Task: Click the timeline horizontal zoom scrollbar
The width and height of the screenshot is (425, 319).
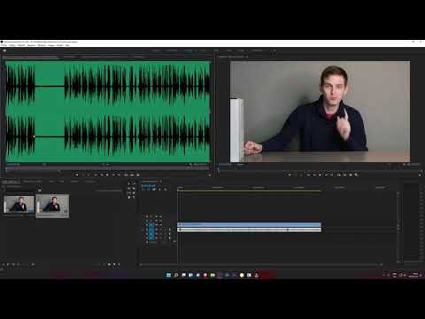Action: click(261, 264)
